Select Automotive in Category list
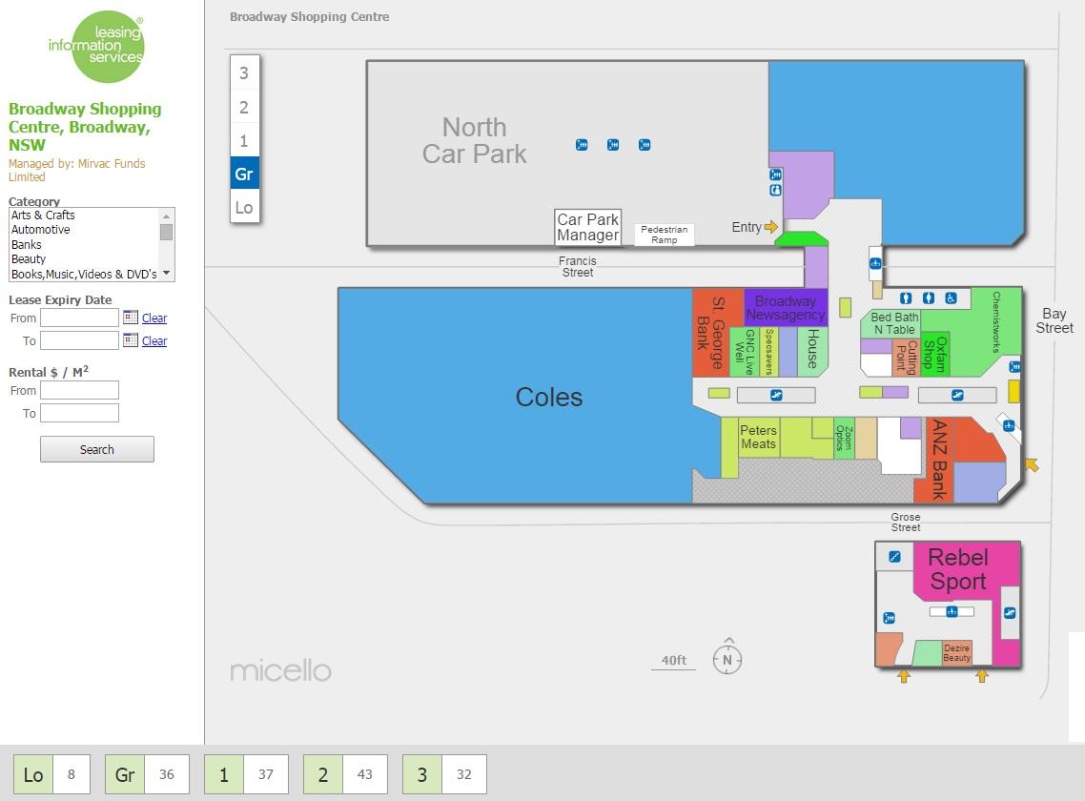Image resolution: width=1085 pixels, height=801 pixels. (84, 230)
